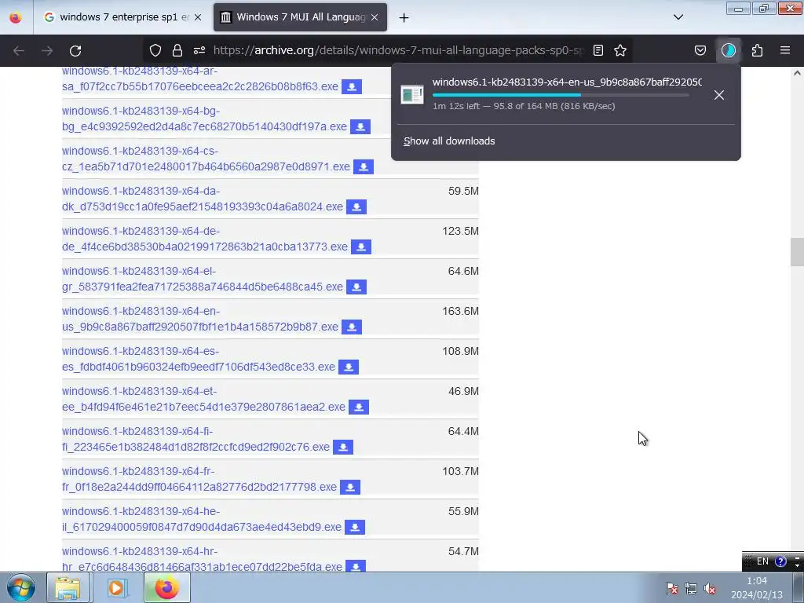The image size is (804, 603).
Task: Click the archive.org URL address field
Action: 398,50
